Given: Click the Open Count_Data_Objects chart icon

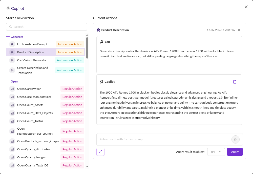Looking at the screenshot, I should pyautogui.click(x=12, y=113).
